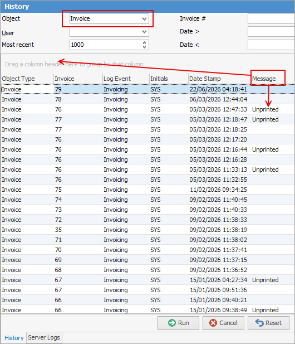
Task: Select the History tab at the bottom
Action: [x=14, y=338]
